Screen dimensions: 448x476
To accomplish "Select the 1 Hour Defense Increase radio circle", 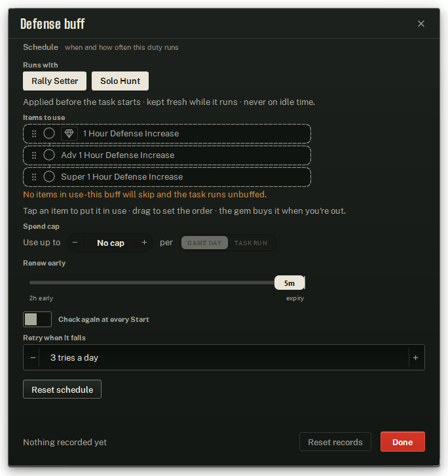I will [x=49, y=133].
